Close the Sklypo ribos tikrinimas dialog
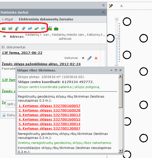Viewport: 152px width, 158px height. click(x=120, y=70)
